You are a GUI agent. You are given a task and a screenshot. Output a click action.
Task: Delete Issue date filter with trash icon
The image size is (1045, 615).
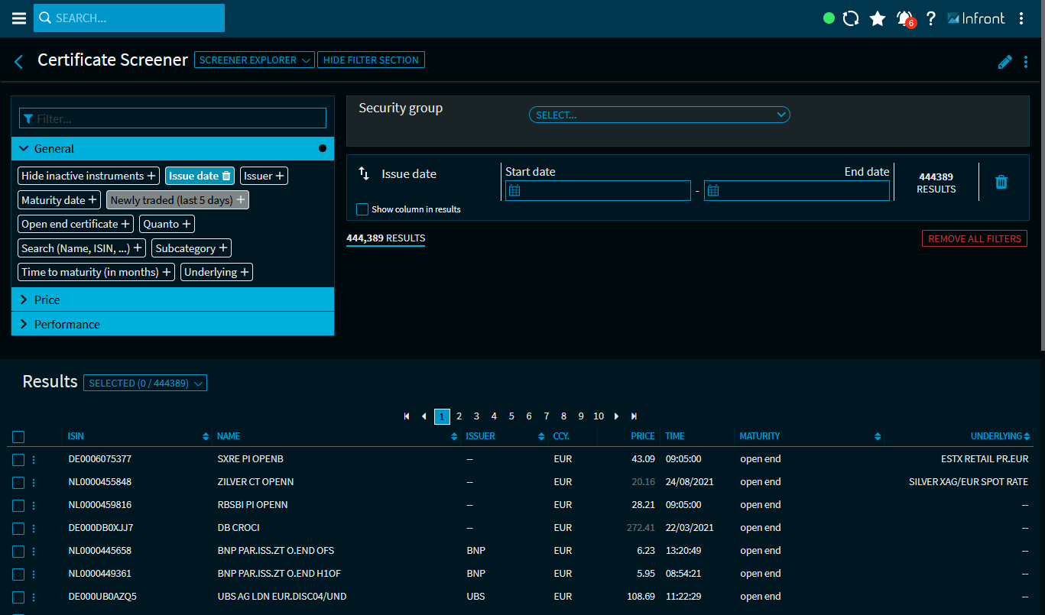coord(1001,182)
